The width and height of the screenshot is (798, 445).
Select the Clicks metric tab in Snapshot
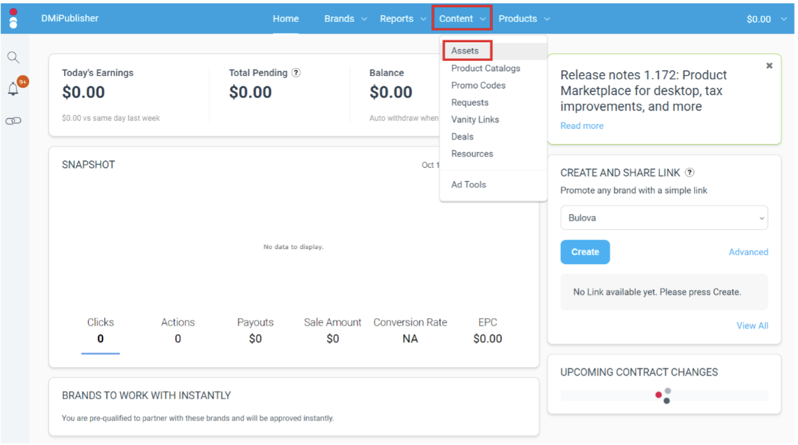pyautogui.click(x=100, y=330)
